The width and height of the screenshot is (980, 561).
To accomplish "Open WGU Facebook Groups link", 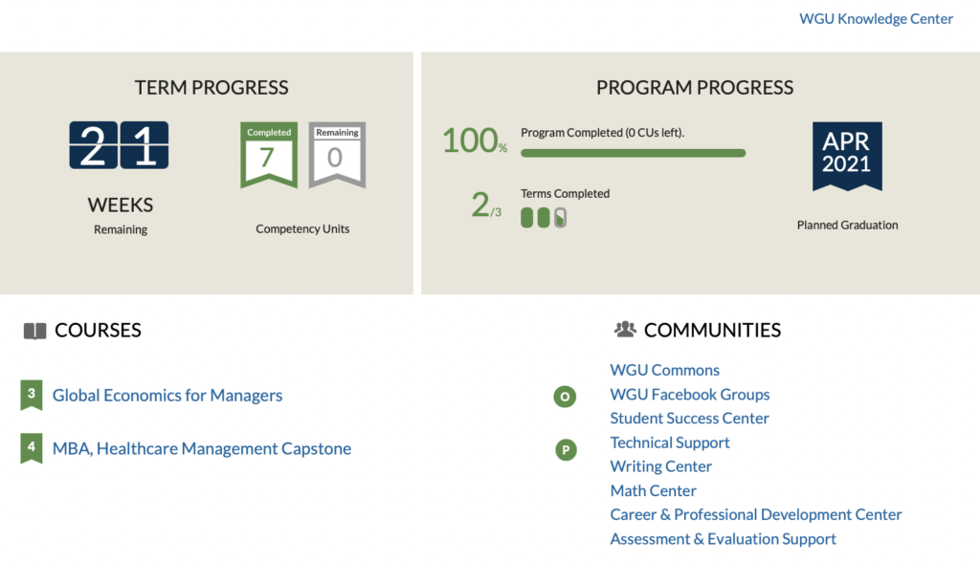I will coord(690,395).
